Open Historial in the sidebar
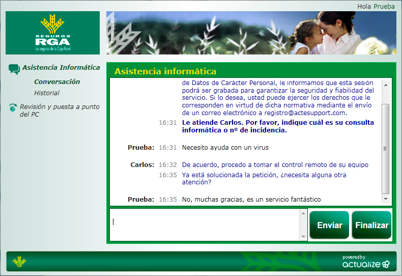402x276 pixels. tap(47, 93)
